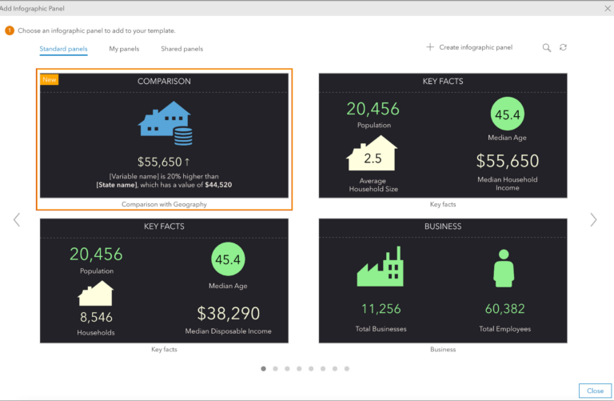Click the '11,256' Total Businesses value

click(x=381, y=309)
